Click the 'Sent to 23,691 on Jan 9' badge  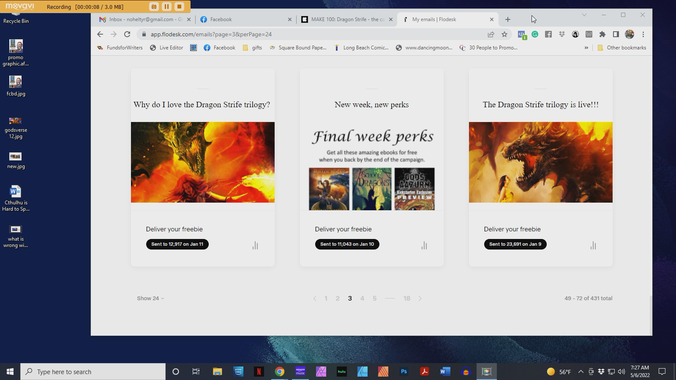[515, 244]
